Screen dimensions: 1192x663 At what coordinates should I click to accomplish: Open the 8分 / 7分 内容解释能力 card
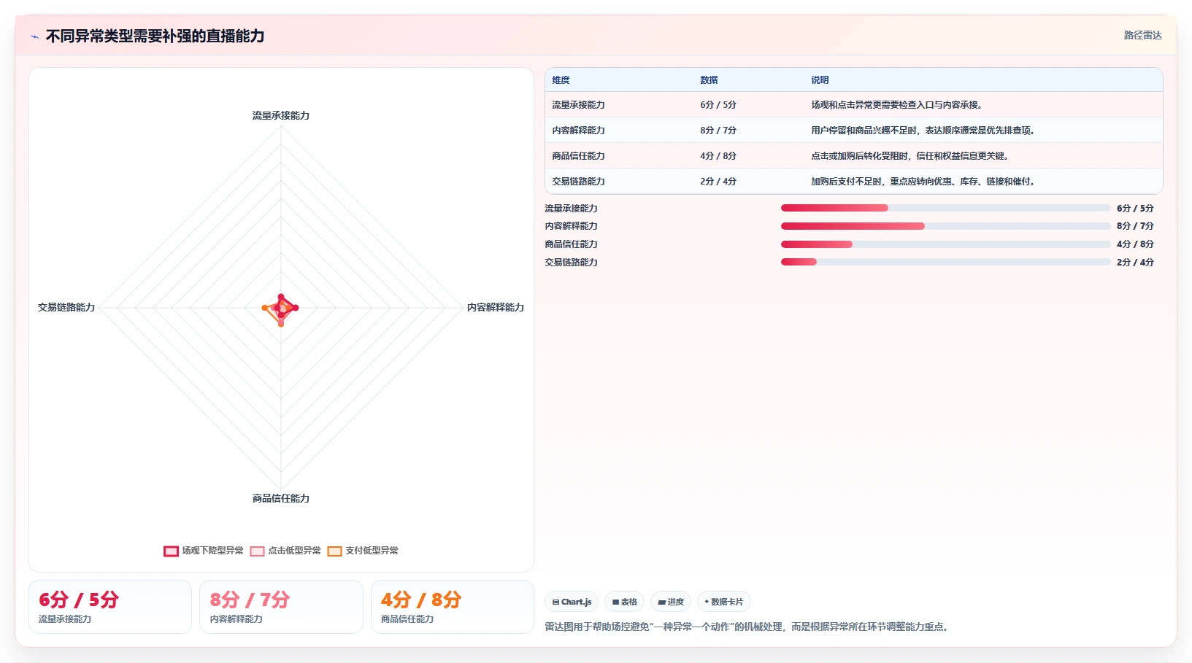281,607
